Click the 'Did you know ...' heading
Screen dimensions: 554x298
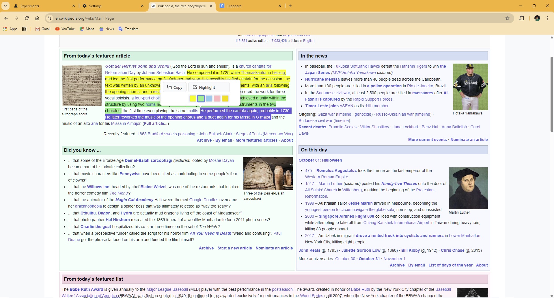click(82, 150)
